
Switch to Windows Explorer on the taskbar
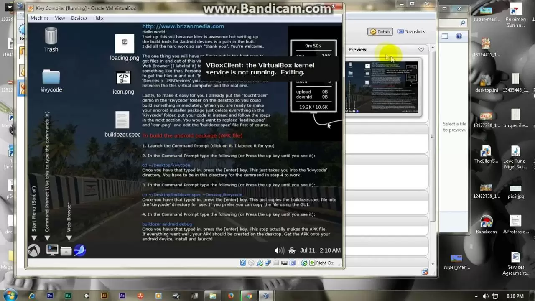[213, 296]
